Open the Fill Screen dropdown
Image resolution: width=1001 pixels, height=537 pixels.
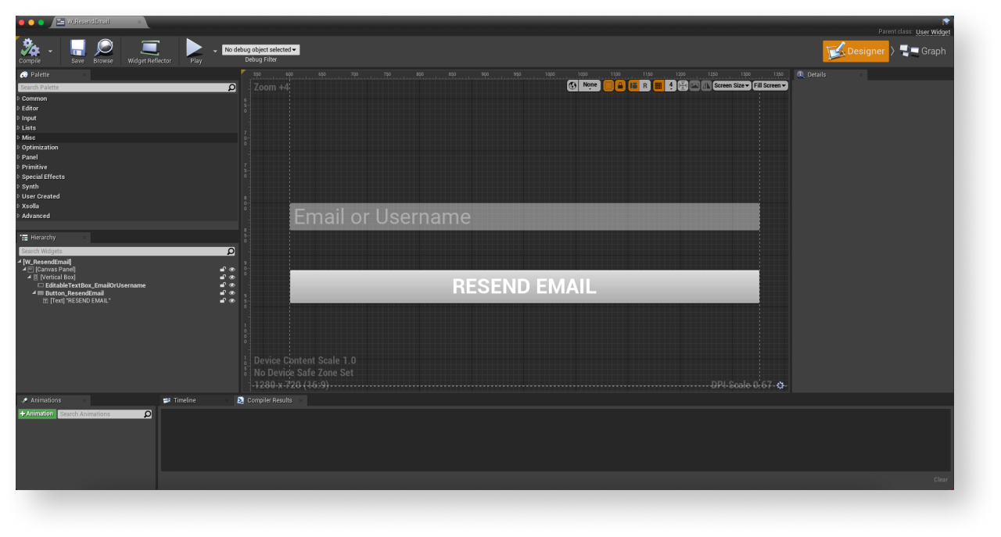coord(770,86)
